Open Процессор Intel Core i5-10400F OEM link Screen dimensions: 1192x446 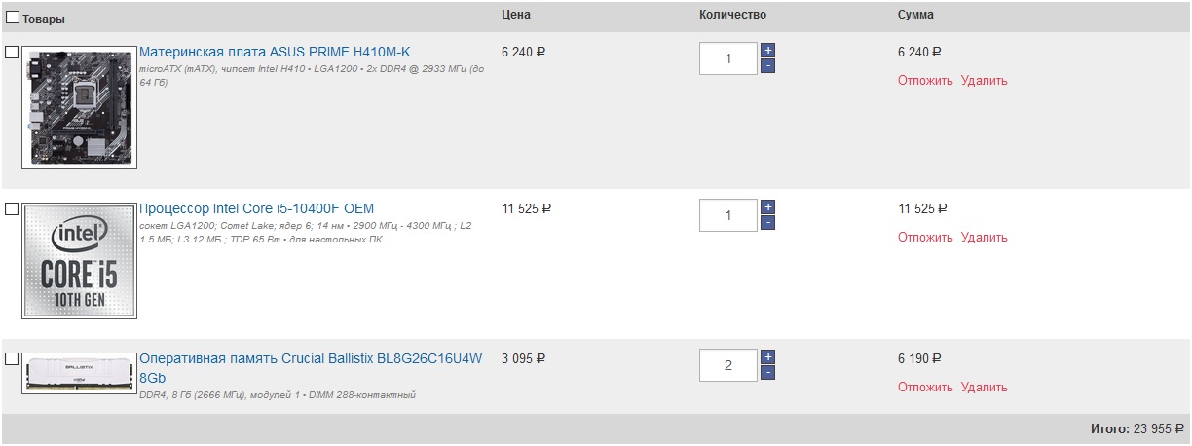click(256, 208)
